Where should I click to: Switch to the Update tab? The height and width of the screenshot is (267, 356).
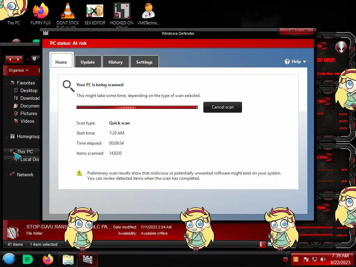pos(88,62)
